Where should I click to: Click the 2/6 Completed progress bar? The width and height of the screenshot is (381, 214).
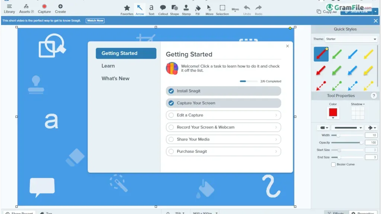click(x=248, y=81)
